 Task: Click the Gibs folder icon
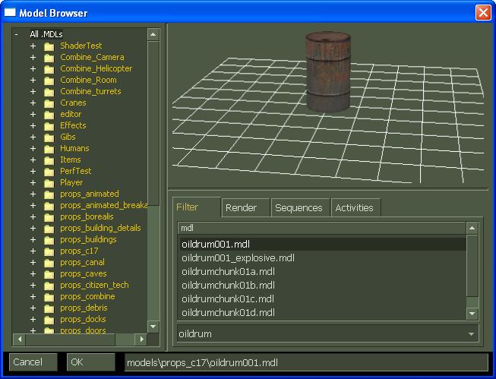click(49, 137)
